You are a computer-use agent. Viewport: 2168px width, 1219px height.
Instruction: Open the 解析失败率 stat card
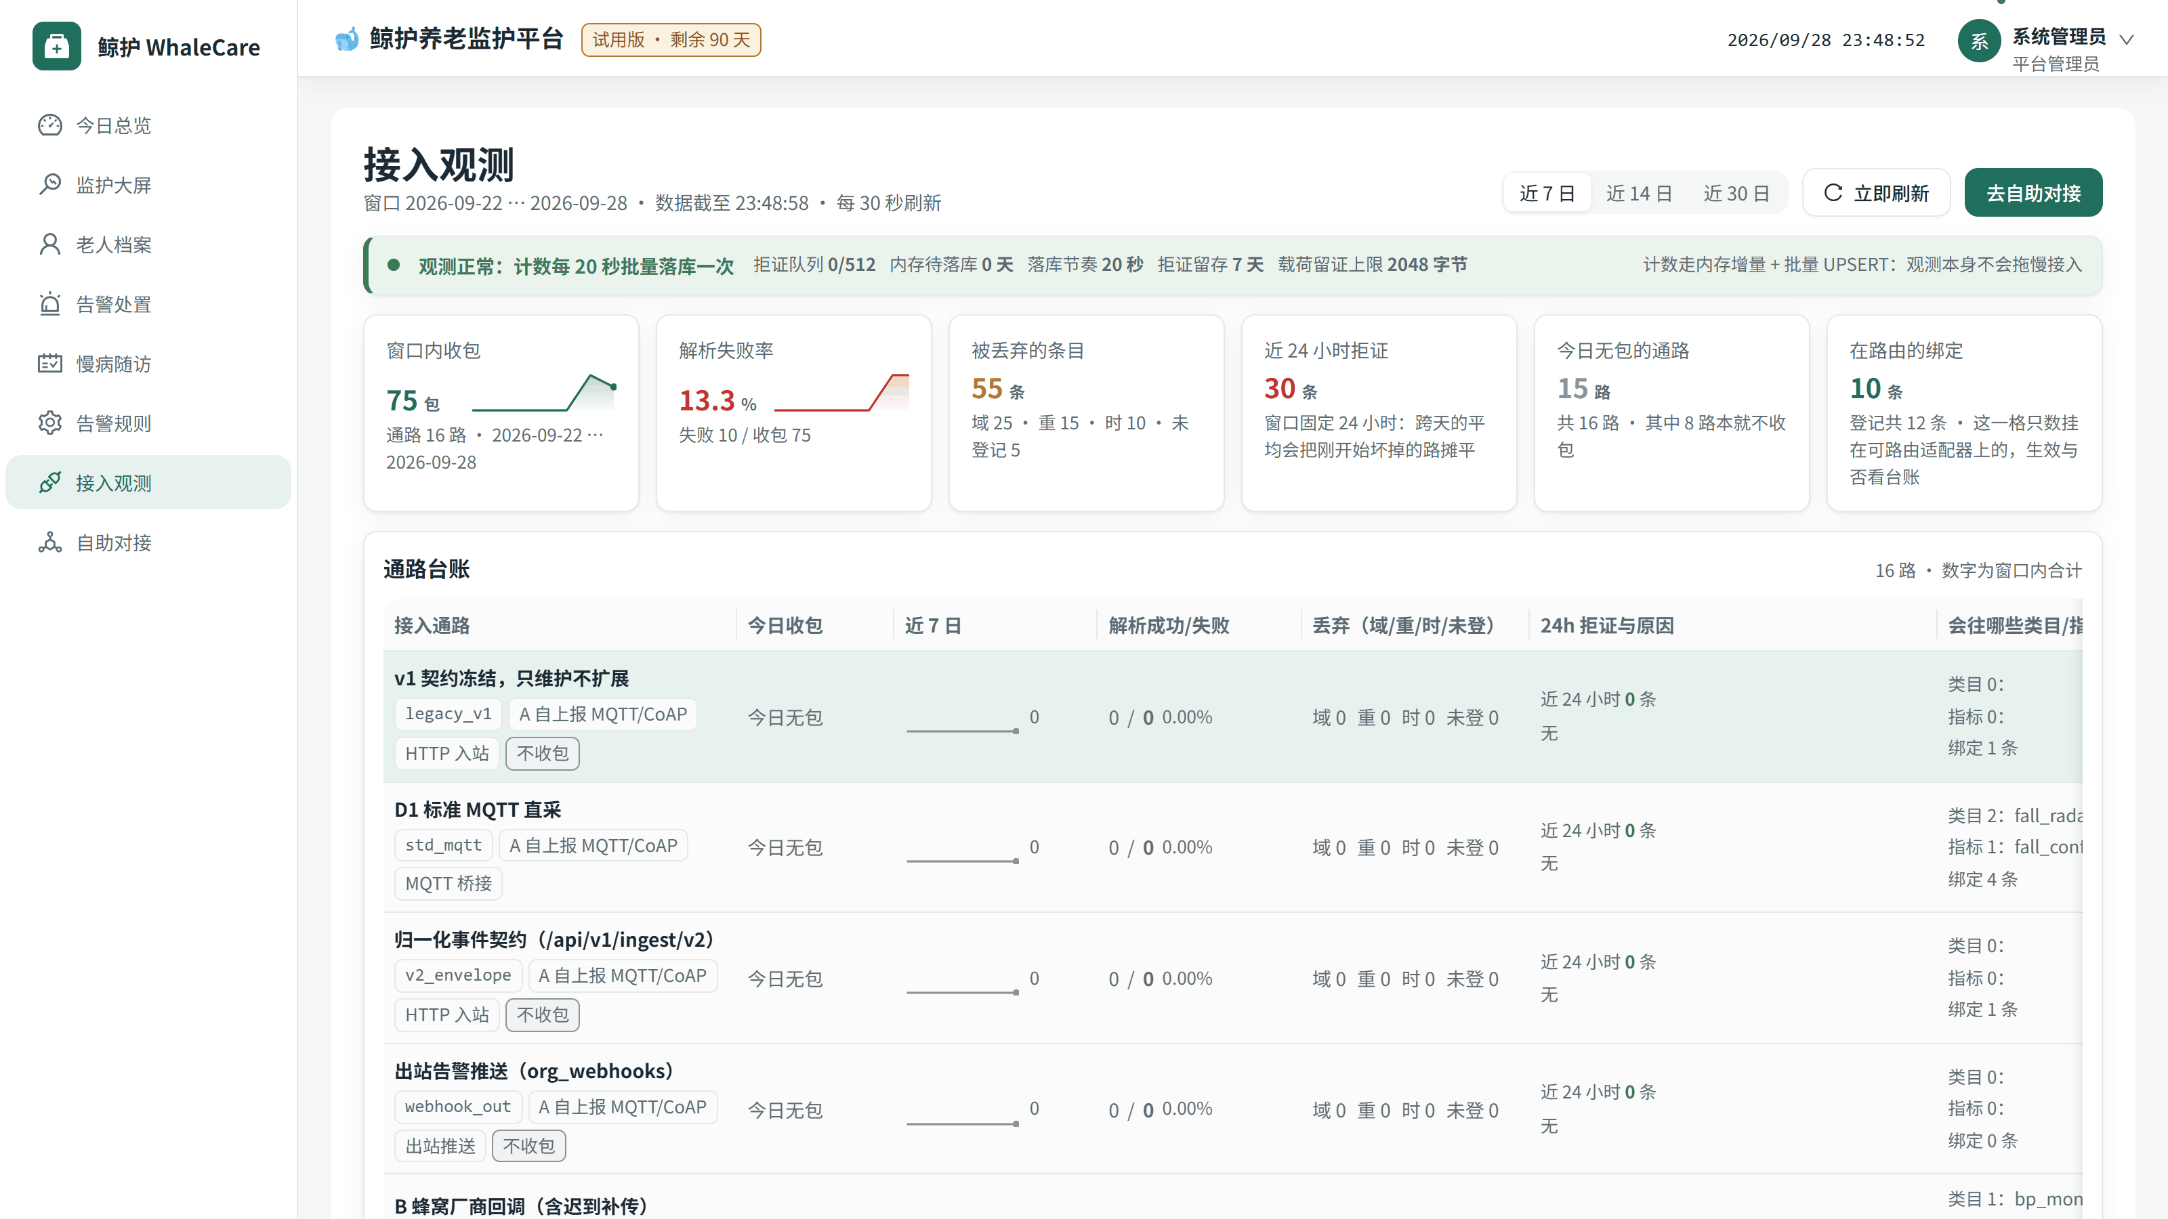[x=793, y=412]
